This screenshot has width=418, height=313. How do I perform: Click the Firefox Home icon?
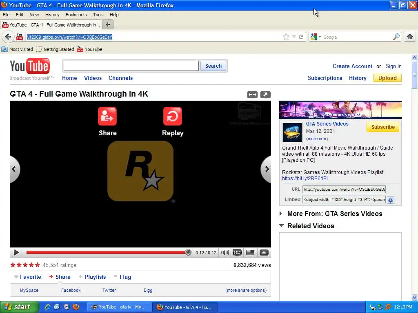(x=410, y=37)
